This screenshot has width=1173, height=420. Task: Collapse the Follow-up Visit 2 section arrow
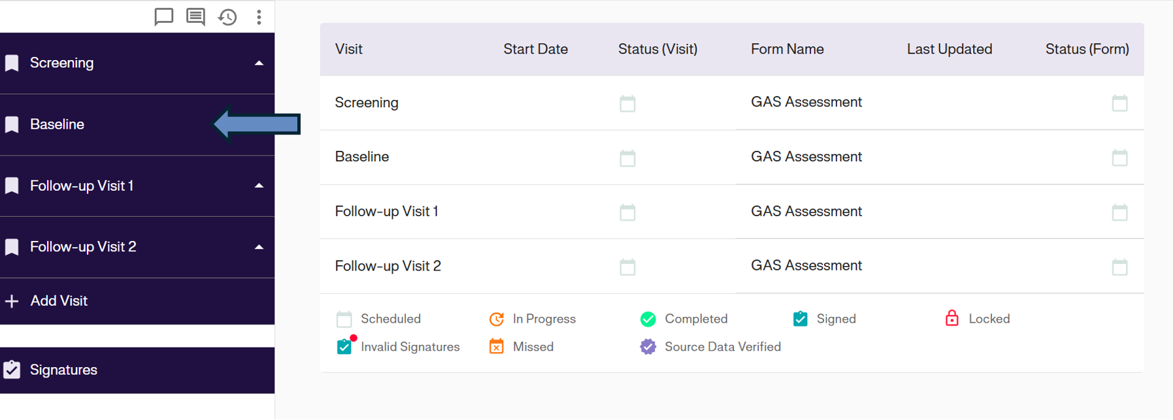pyautogui.click(x=259, y=247)
